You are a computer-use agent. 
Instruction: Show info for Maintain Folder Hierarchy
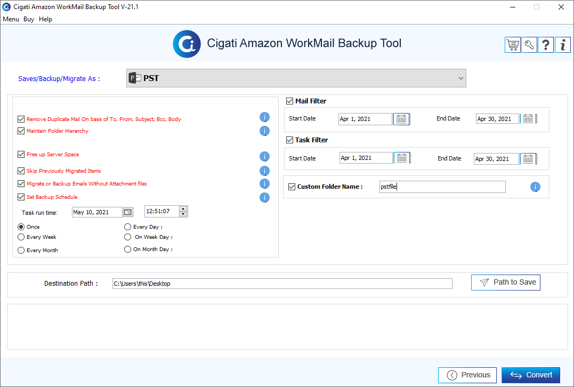(264, 131)
